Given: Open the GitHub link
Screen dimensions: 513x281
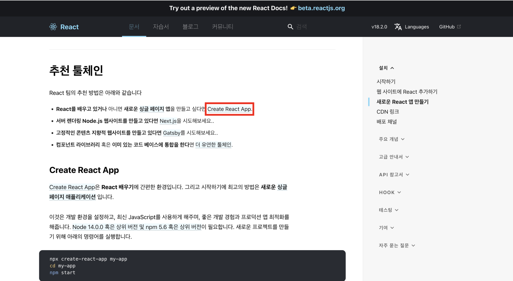Looking at the screenshot, I should [x=447, y=27].
